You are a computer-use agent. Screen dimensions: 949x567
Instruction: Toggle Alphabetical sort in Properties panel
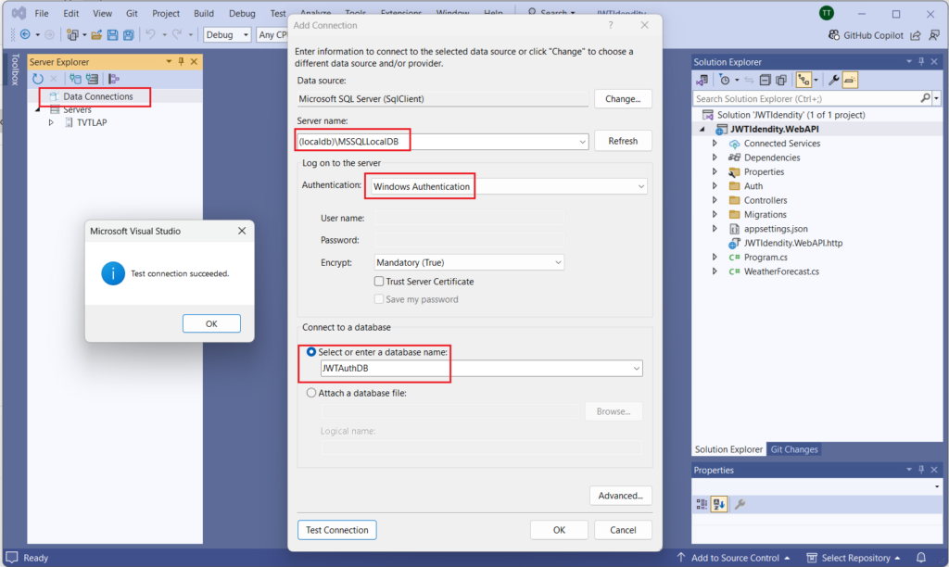tap(719, 504)
